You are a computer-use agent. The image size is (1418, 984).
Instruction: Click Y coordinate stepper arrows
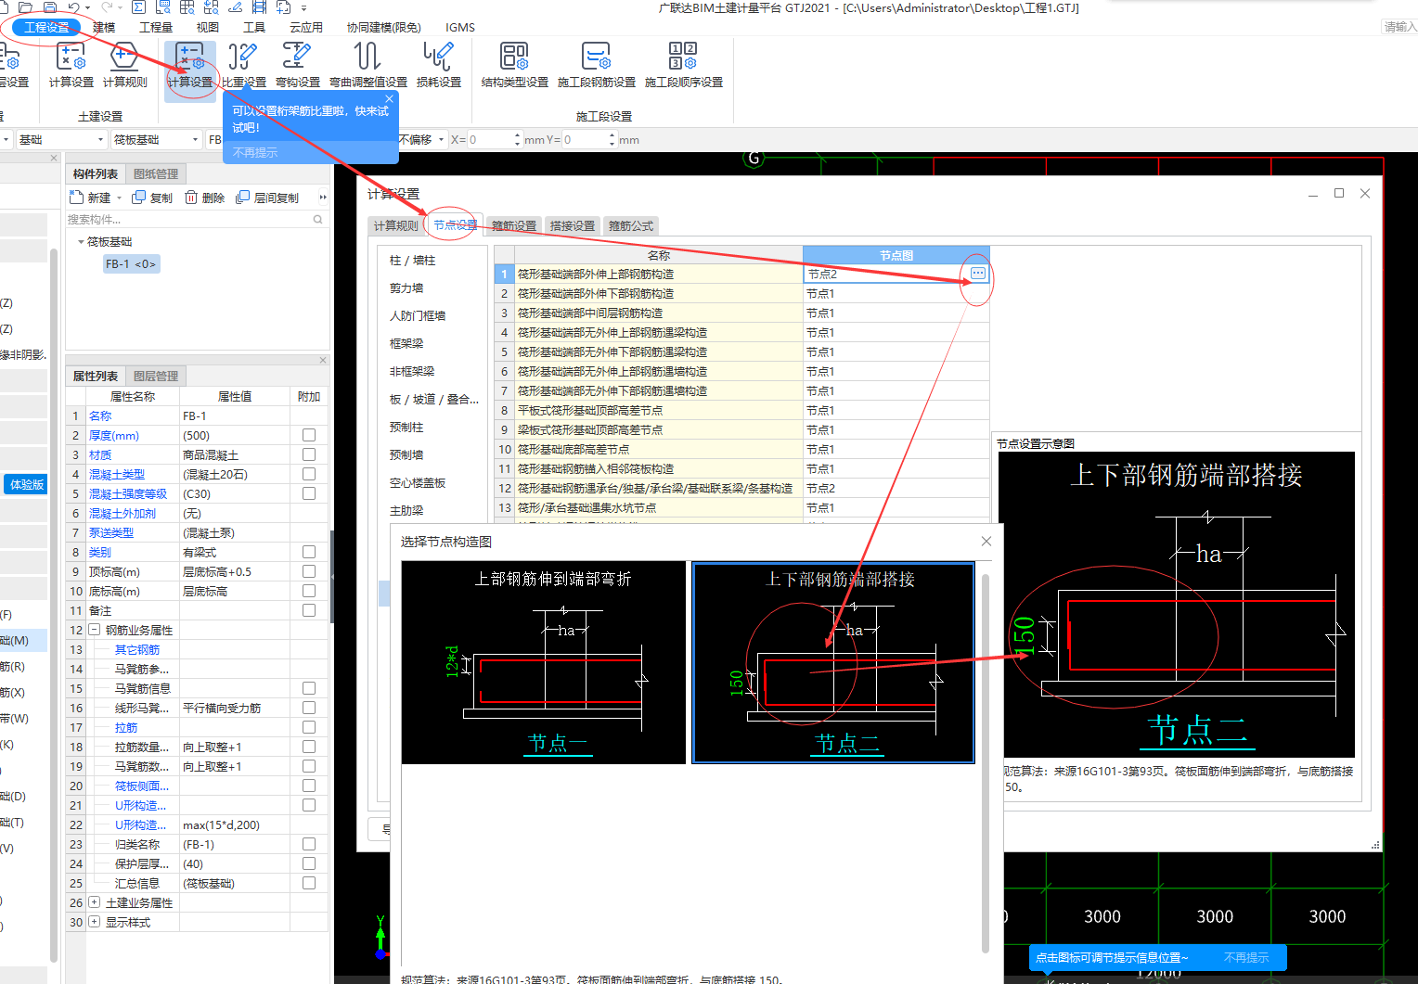[612, 139]
